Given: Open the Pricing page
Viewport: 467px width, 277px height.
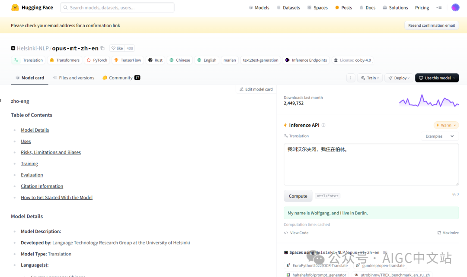Looking at the screenshot, I should 422,7.
